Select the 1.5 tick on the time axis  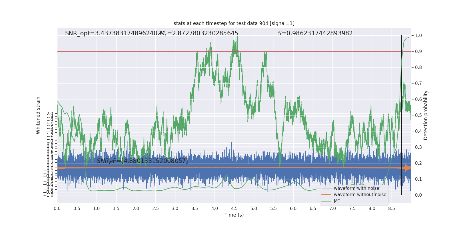(116, 209)
